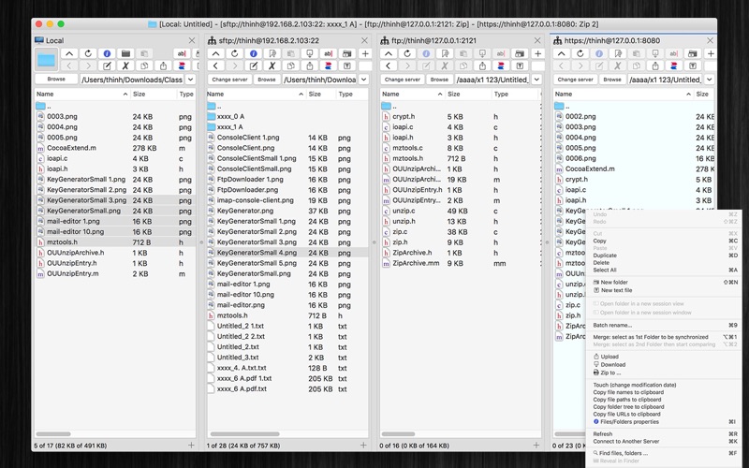Create new folder in Local pane
Image resolution: width=749 pixels, height=468 pixels.
tap(125, 53)
